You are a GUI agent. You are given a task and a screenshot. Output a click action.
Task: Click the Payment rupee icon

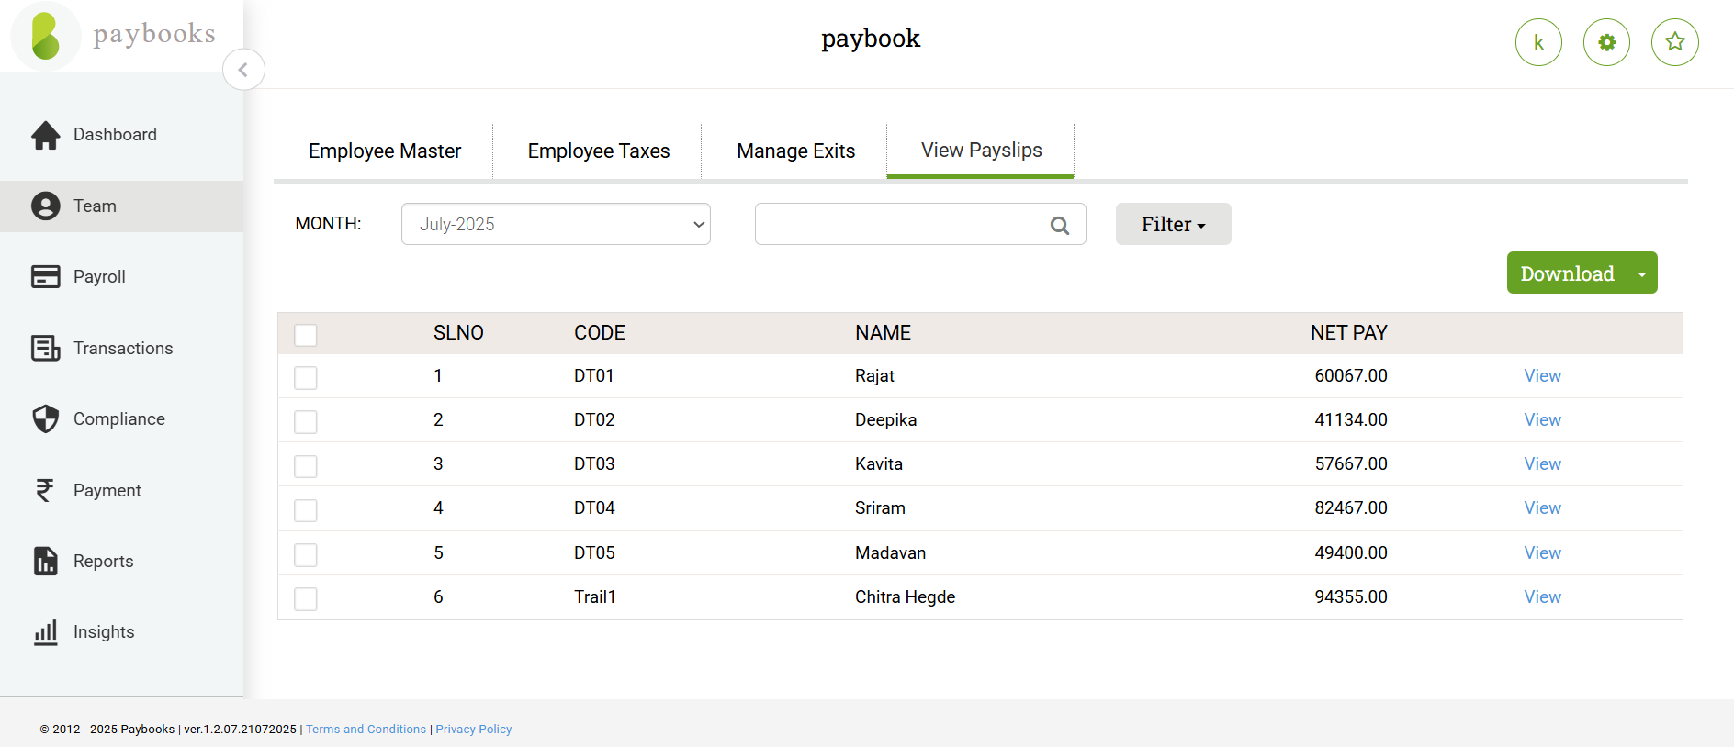(x=45, y=490)
